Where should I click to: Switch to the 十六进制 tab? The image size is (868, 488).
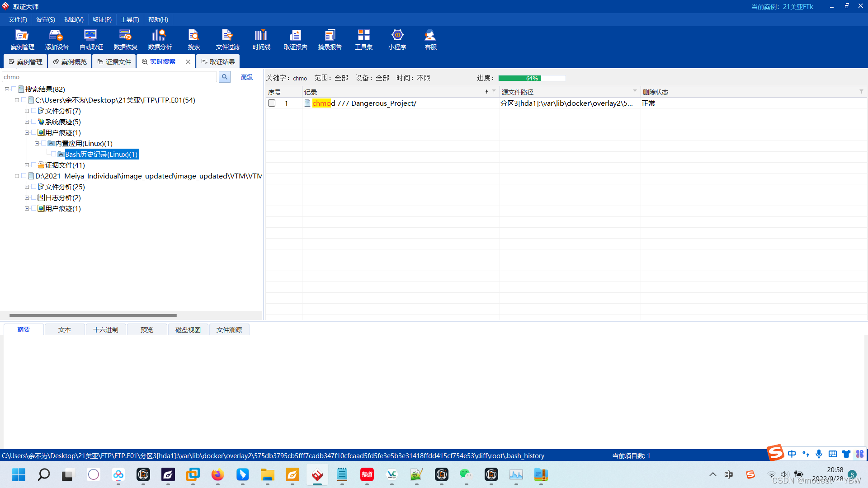(105, 329)
